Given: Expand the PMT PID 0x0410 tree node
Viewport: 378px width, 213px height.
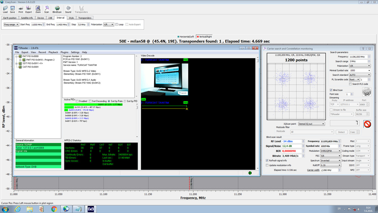Looking at the screenshot, I should tap(20, 60).
